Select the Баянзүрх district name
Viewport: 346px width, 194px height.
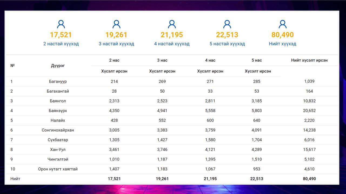pos(58,111)
